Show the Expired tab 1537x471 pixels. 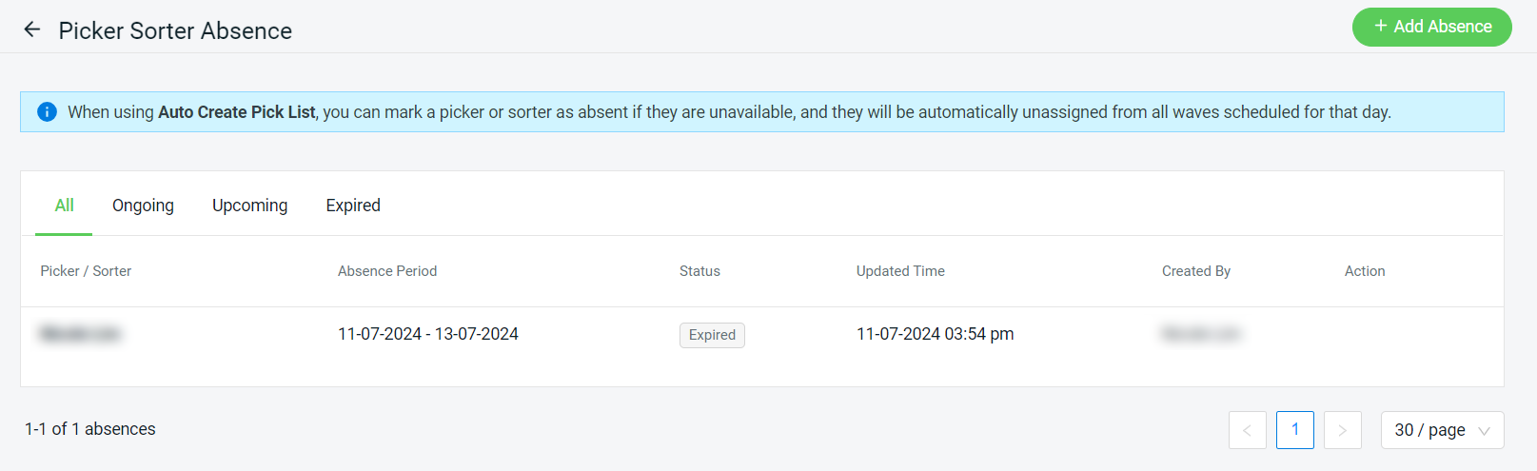pyautogui.click(x=353, y=206)
